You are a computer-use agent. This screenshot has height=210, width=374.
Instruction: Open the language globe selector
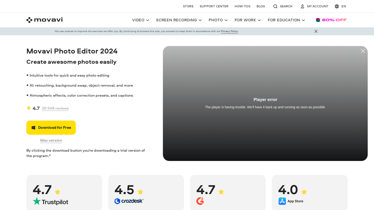click(x=337, y=6)
